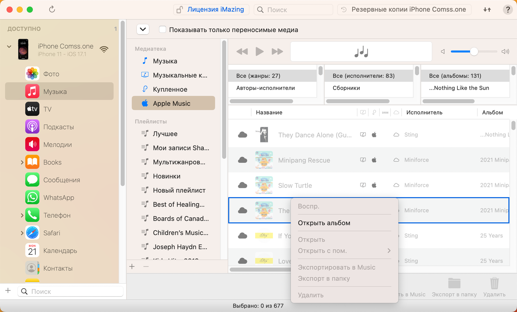Open the transfers arrows icon in the toolbar
This screenshot has width=517, height=312.
click(487, 10)
